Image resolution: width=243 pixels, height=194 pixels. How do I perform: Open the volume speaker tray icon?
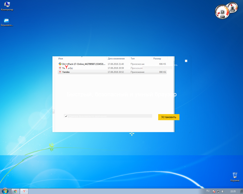coord(223,191)
